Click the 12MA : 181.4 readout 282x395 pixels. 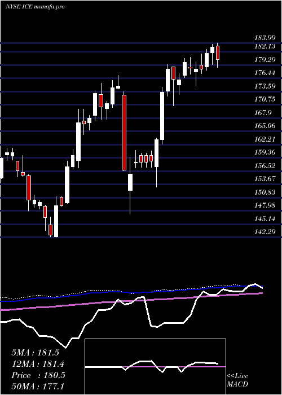[38, 364]
